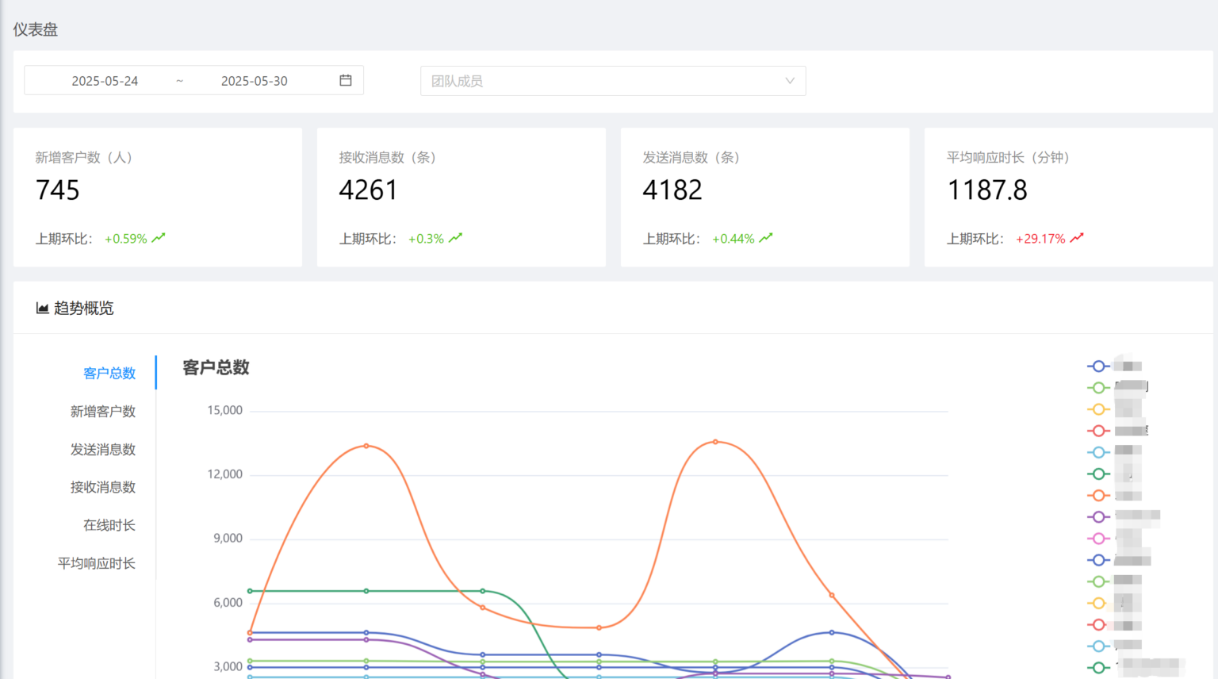
Task: Click the 仪表盘 page title
Action: [x=36, y=29]
